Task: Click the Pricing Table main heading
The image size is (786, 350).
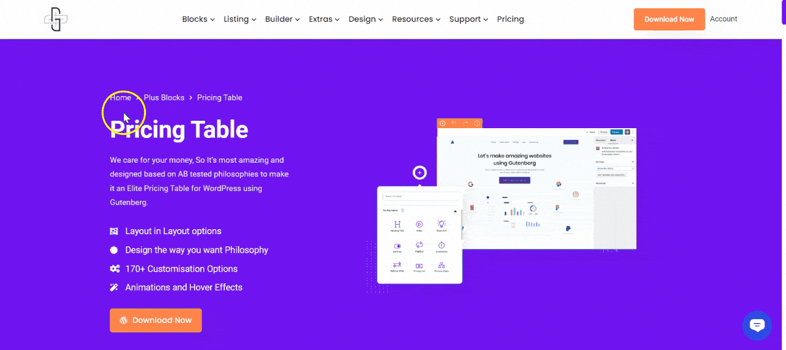Action: click(179, 130)
